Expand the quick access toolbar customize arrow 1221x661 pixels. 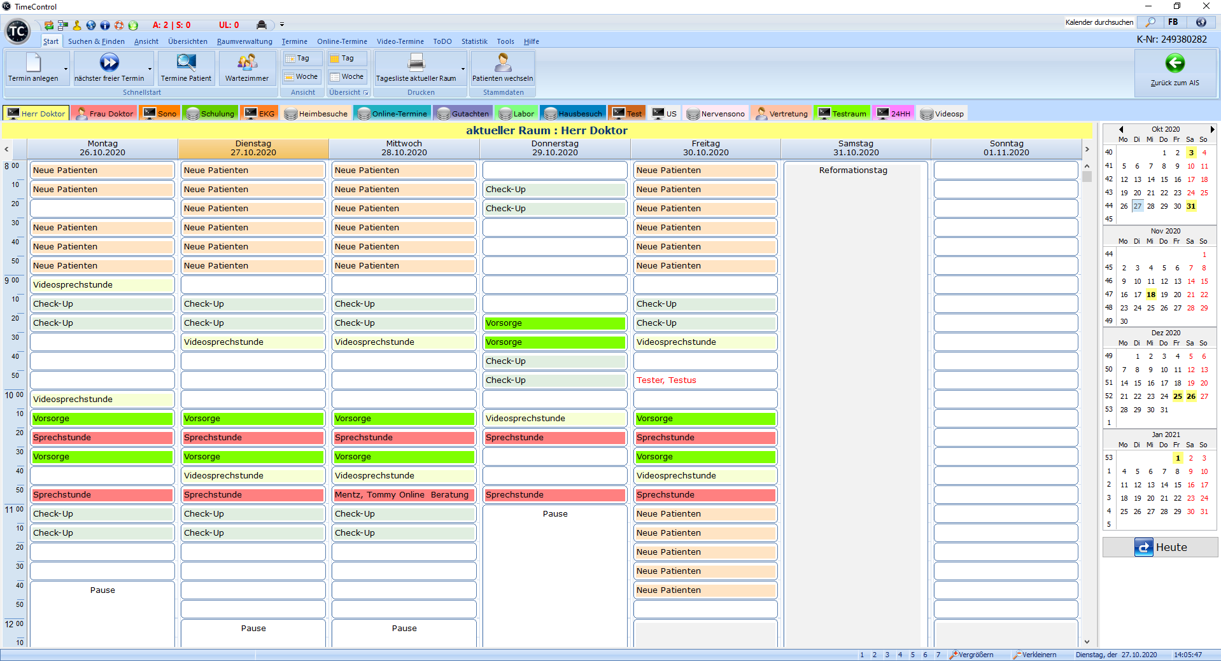point(282,25)
